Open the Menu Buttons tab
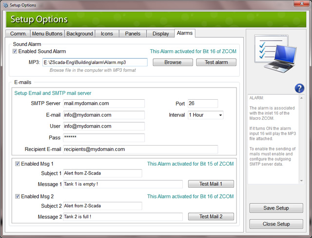 [47, 34]
